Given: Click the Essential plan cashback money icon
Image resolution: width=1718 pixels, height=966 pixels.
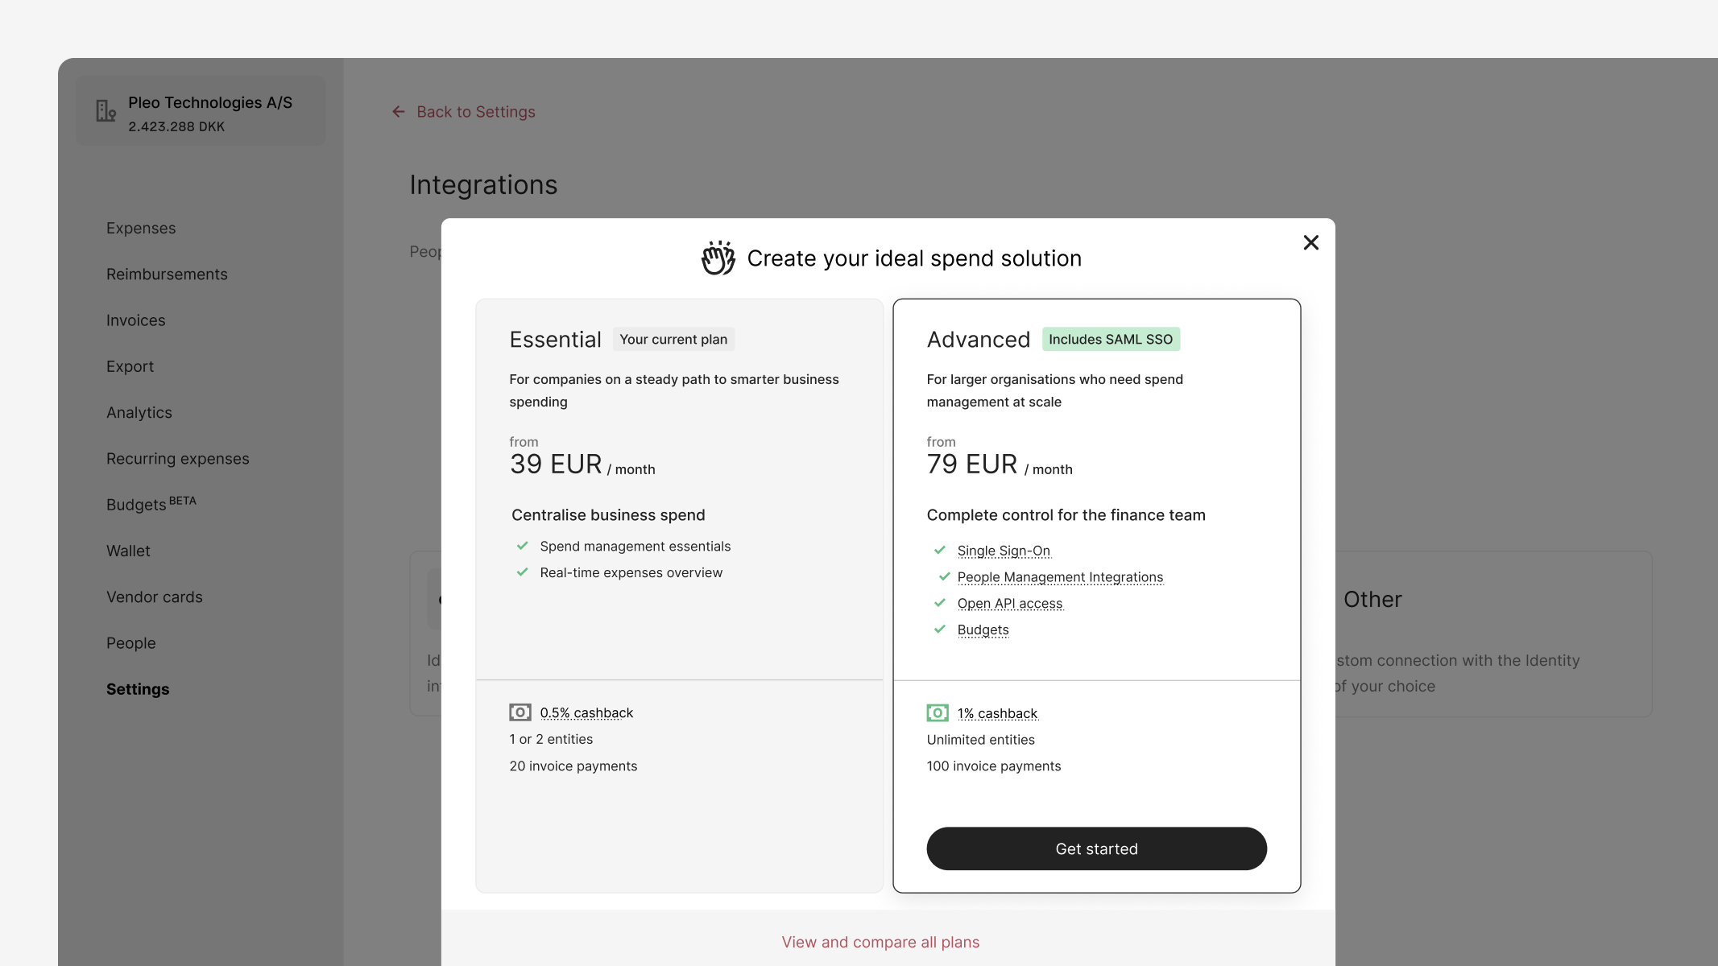Looking at the screenshot, I should click(x=520, y=712).
